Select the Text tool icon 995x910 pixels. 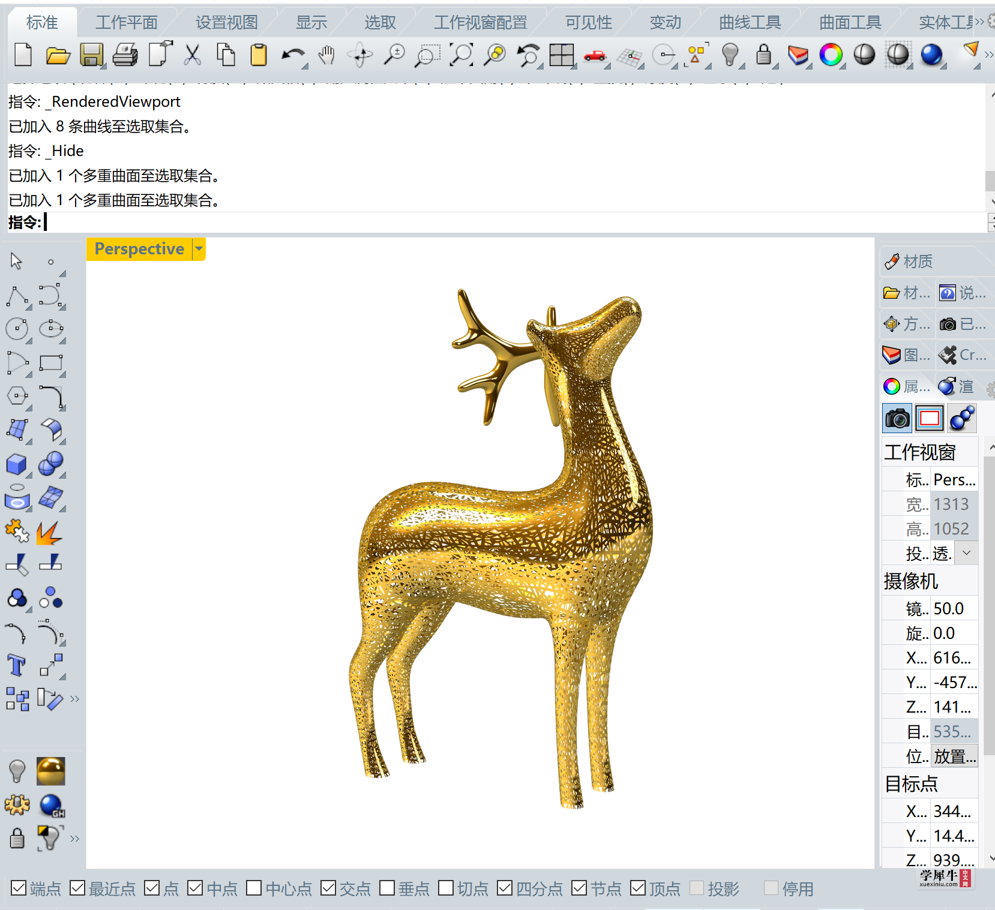(x=16, y=666)
